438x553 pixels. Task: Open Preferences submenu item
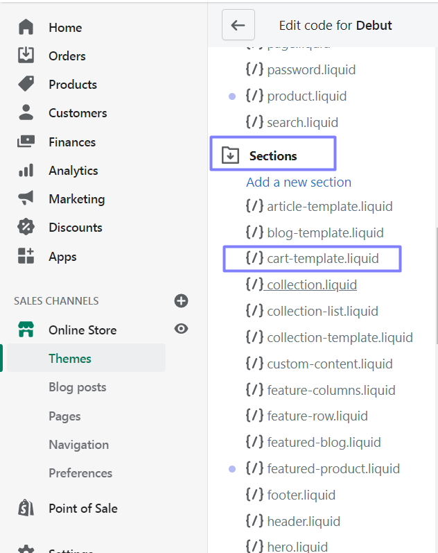click(80, 473)
